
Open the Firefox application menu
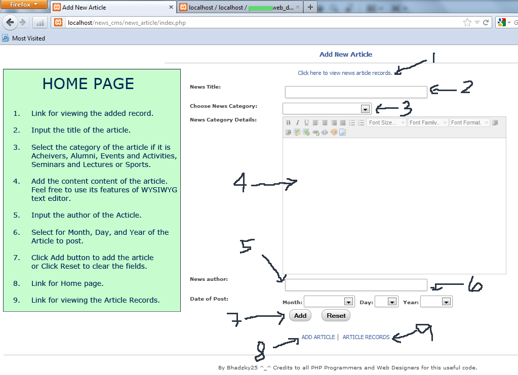point(24,5)
